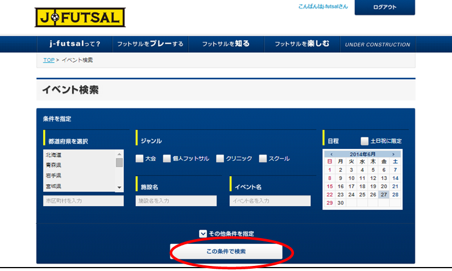Expand その他条件を指定 options
This screenshot has height=271, width=452.
(203, 234)
